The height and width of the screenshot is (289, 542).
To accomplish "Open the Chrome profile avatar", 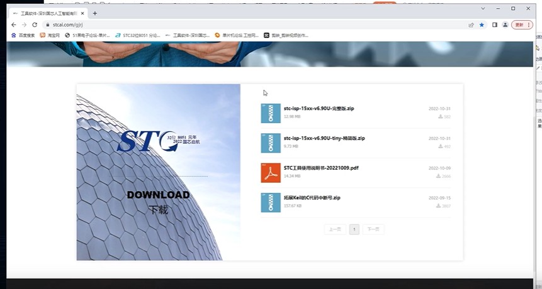I will (x=505, y=25).
